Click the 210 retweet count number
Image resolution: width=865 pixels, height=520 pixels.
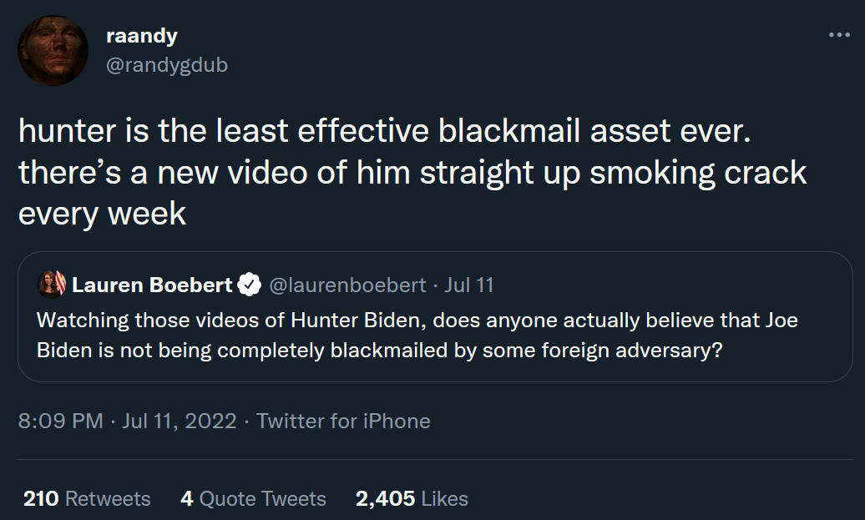tap(41, 499)
